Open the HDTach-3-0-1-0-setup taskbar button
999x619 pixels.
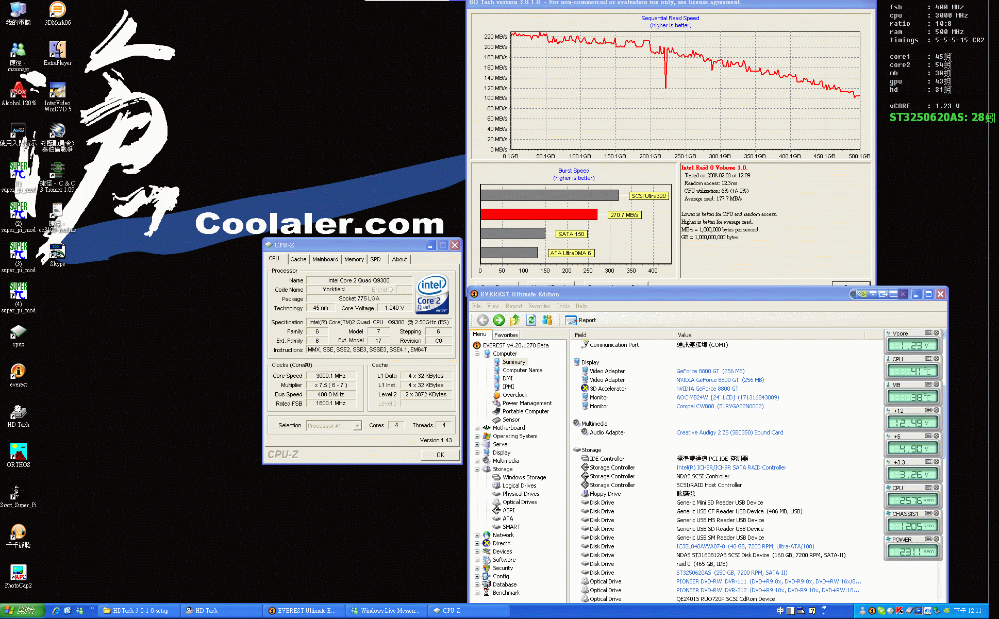point(139,611)
